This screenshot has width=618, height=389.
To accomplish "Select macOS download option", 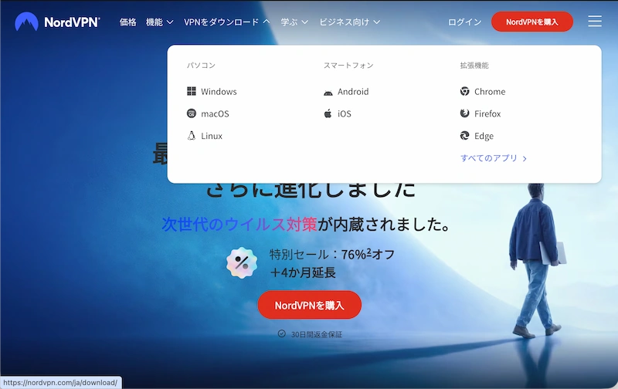I will tap(208, 113).
